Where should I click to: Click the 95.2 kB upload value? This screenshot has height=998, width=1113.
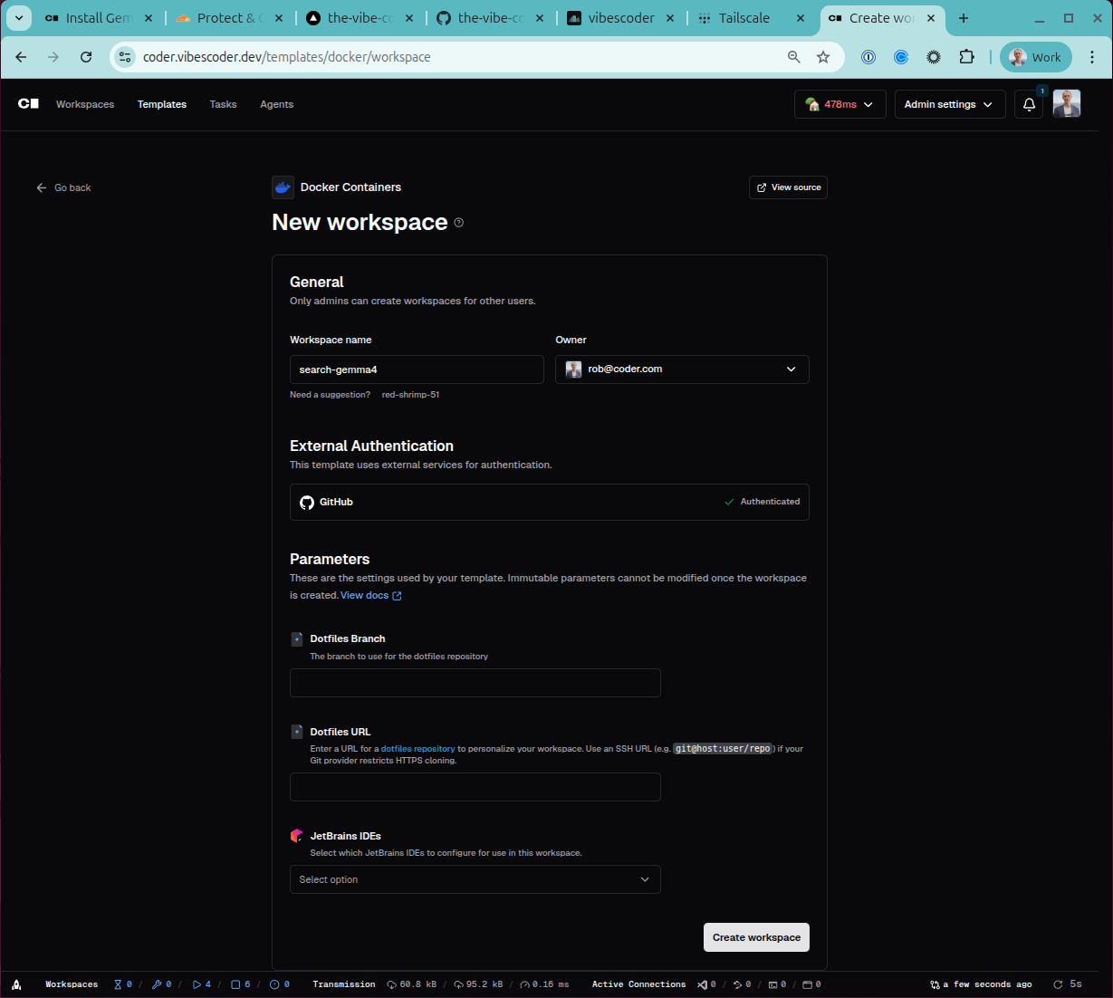[x=485, y=984]
